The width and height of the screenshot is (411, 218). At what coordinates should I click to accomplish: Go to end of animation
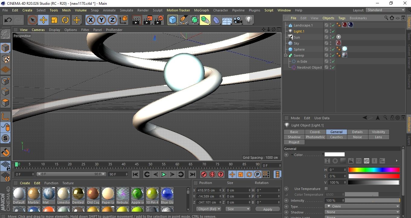[x=192, y=174]
